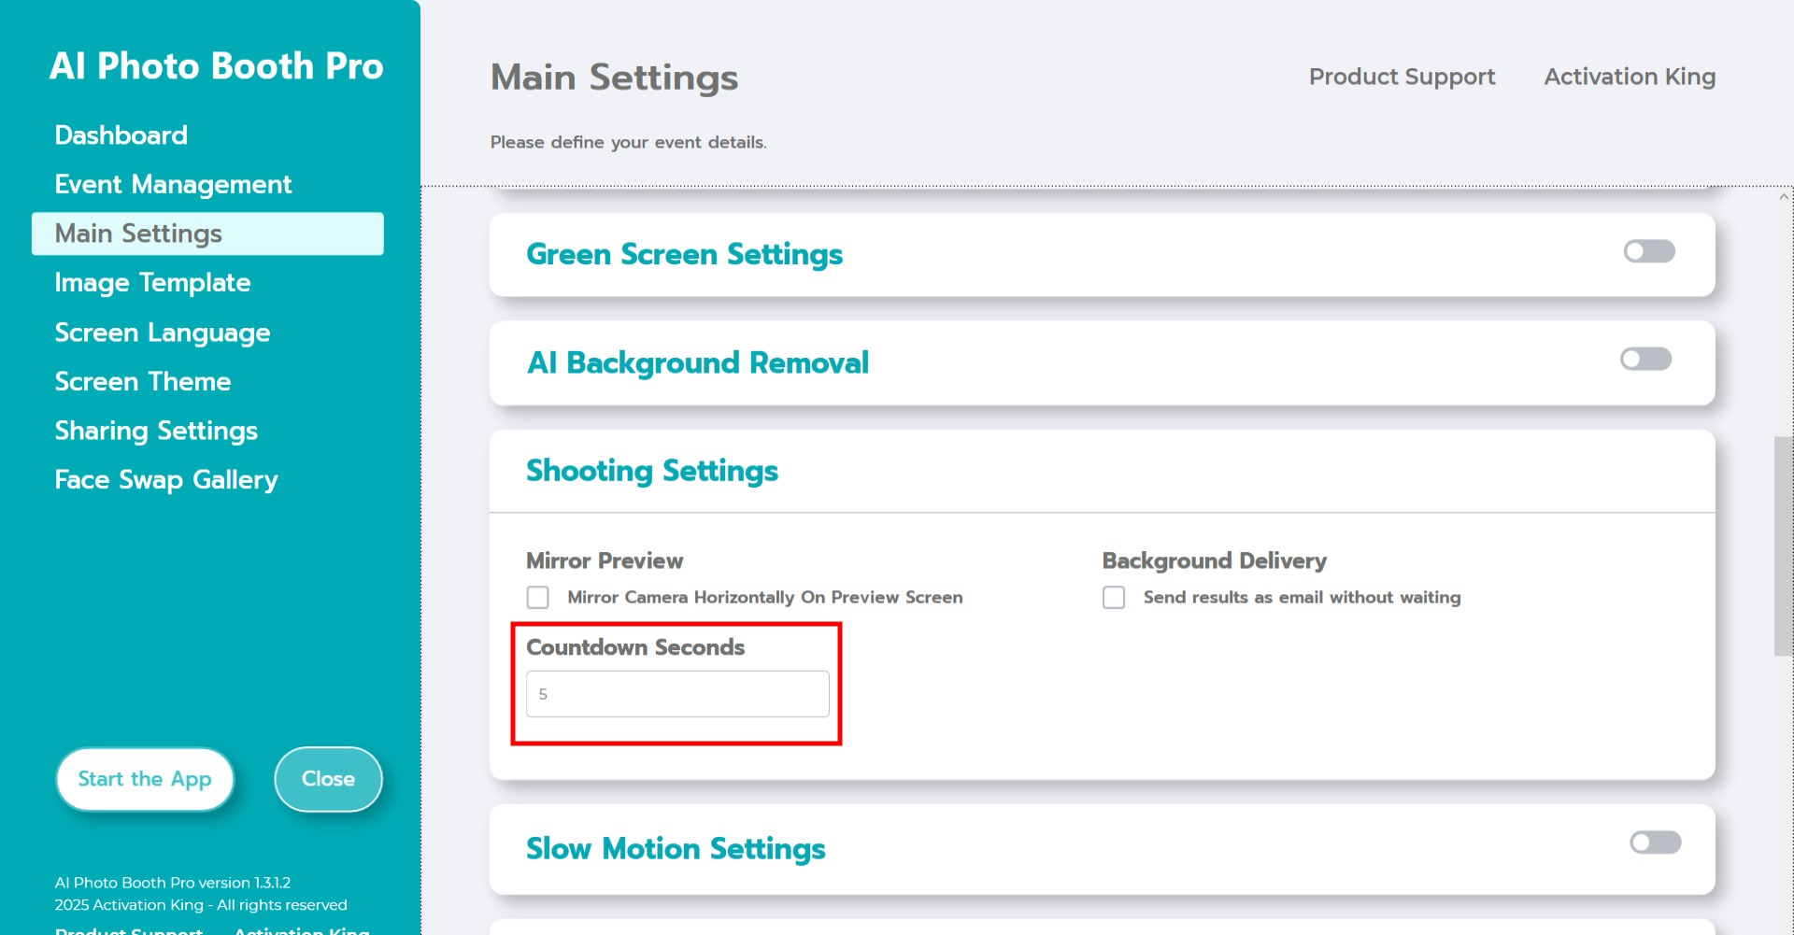Click the vertical scrollbar thumb
Viewport: 1794px width, 935px height.
(1783, 546)
